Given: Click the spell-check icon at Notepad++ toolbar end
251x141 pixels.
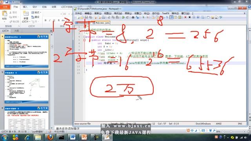Looking at the screenshot, I should (221, 17).
